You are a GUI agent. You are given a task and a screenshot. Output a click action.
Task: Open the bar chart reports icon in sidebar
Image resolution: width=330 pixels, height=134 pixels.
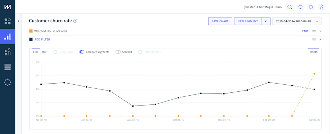pyautogui.click(x=8, y=37)
